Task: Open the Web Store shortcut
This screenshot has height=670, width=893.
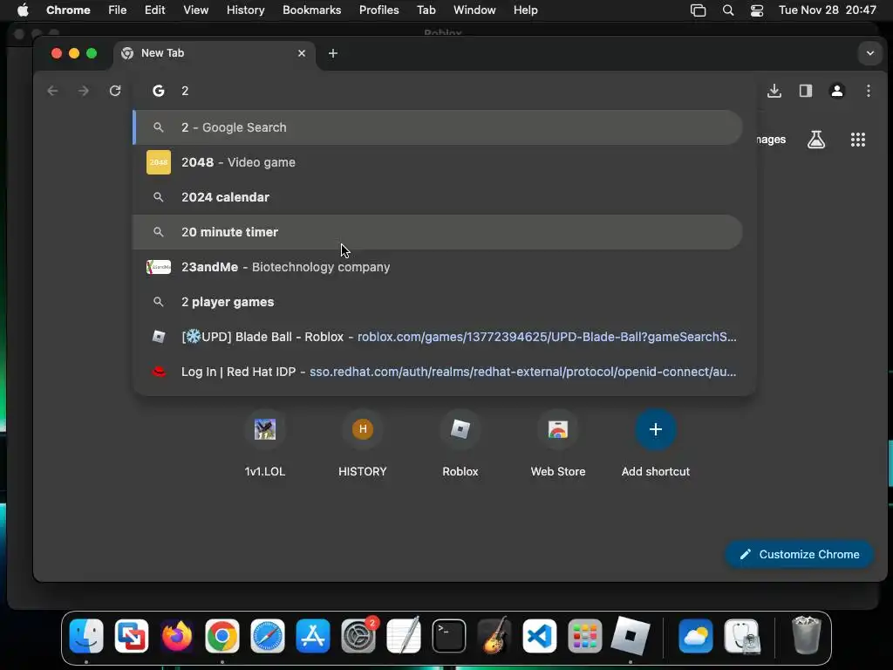Action: 558,444
